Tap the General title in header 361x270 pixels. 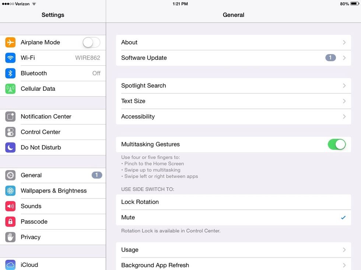click(234, 15)
